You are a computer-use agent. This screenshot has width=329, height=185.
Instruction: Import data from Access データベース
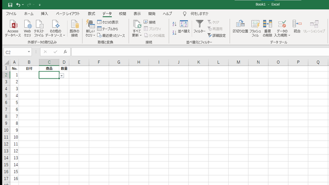pos(13,29)
